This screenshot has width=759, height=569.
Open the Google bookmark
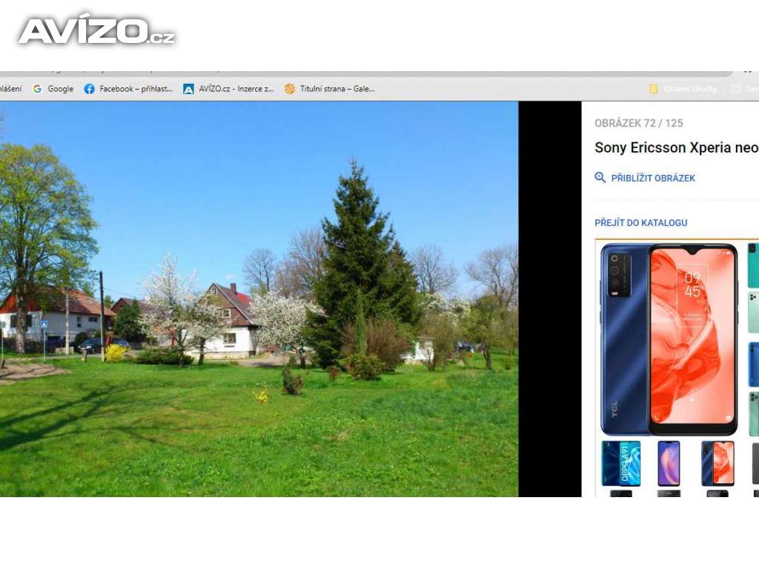click(53, 89)
